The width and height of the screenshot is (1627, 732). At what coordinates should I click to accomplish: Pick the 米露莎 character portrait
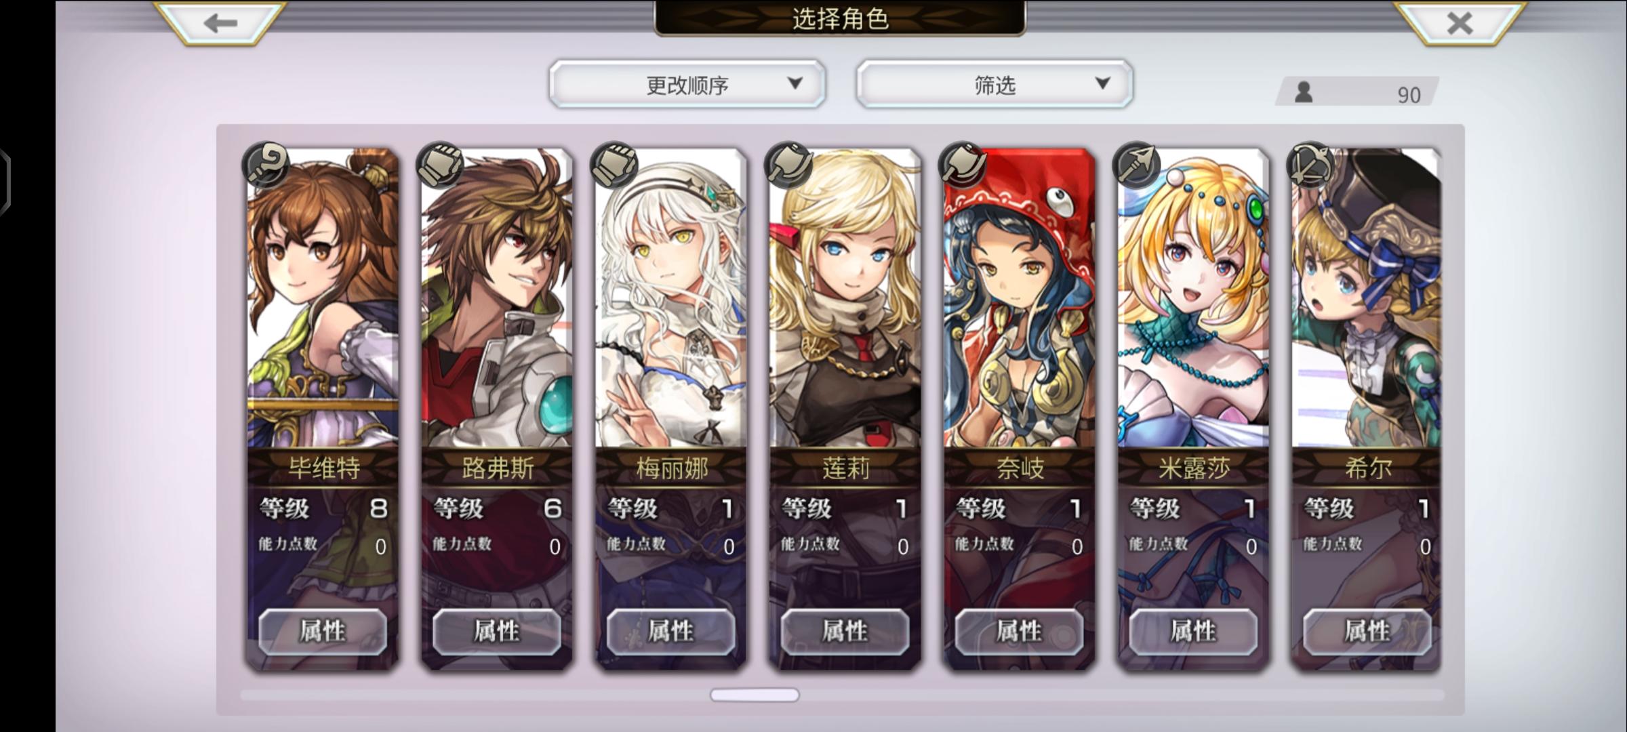pos(1193,298)
